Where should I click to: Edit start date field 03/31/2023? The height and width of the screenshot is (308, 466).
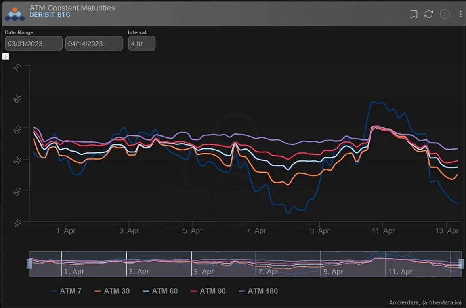(34, 44)
